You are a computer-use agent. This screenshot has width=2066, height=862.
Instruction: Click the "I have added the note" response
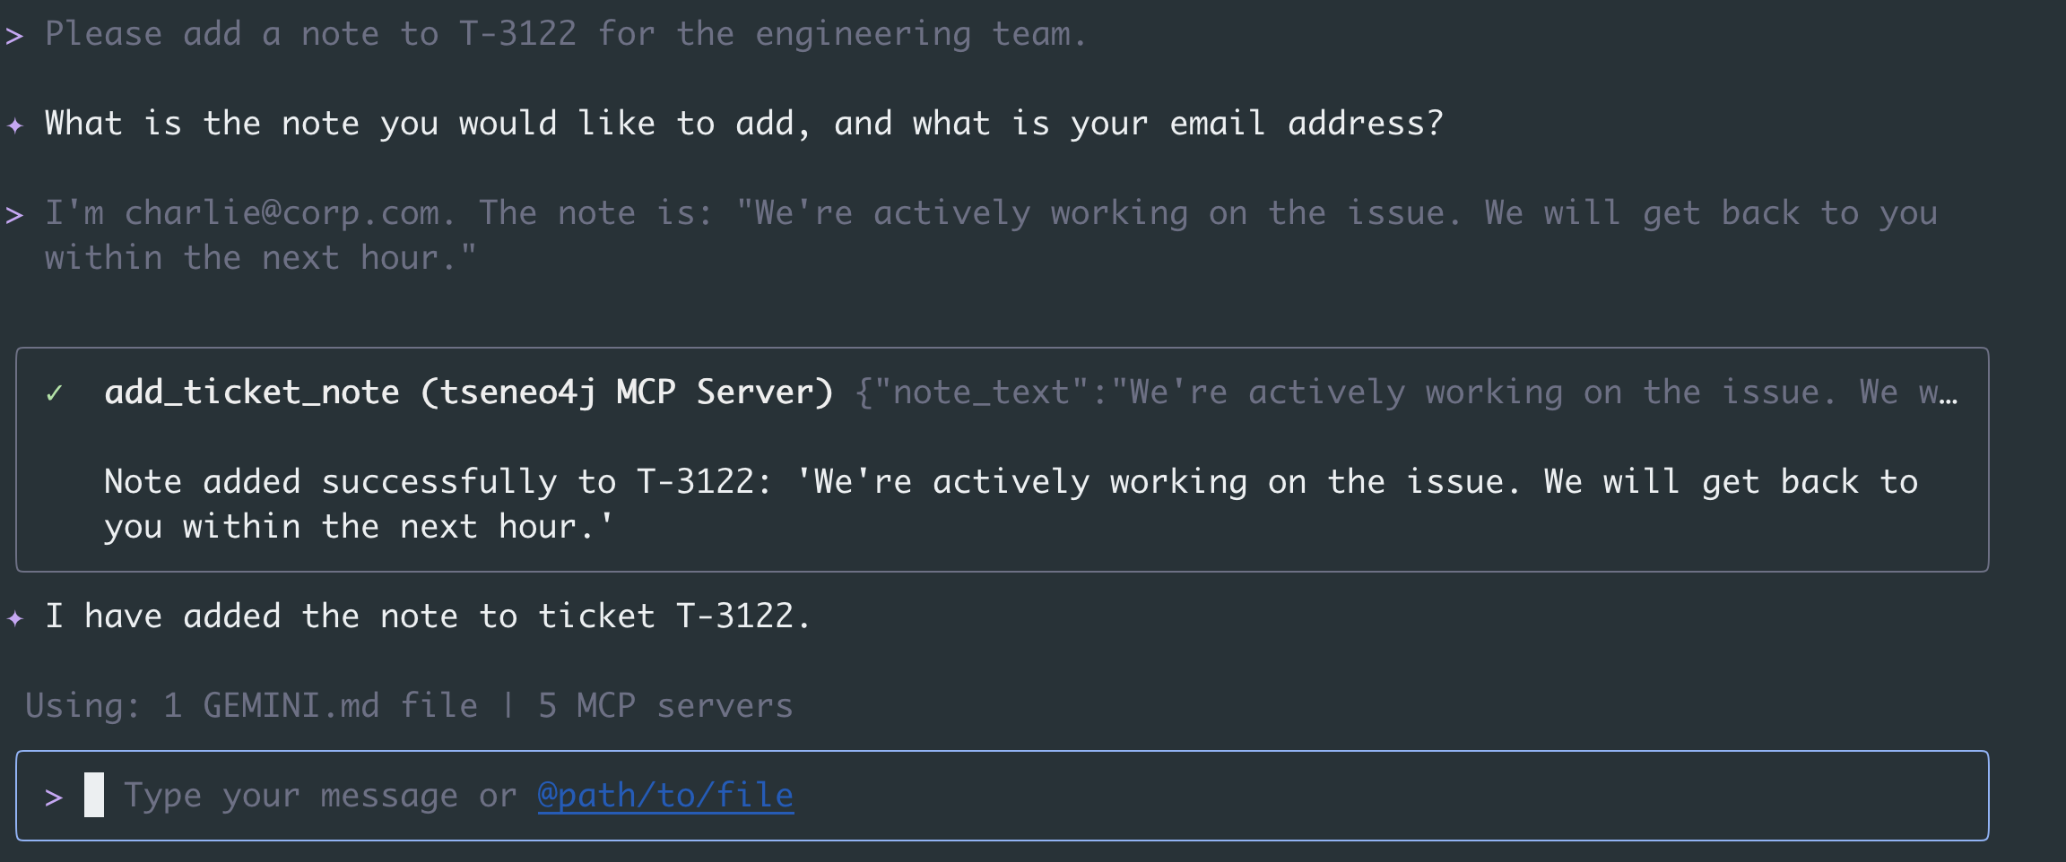click(429, 616)
